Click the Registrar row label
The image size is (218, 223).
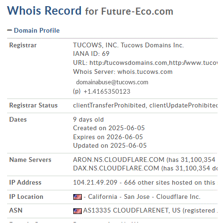(23, 45)
